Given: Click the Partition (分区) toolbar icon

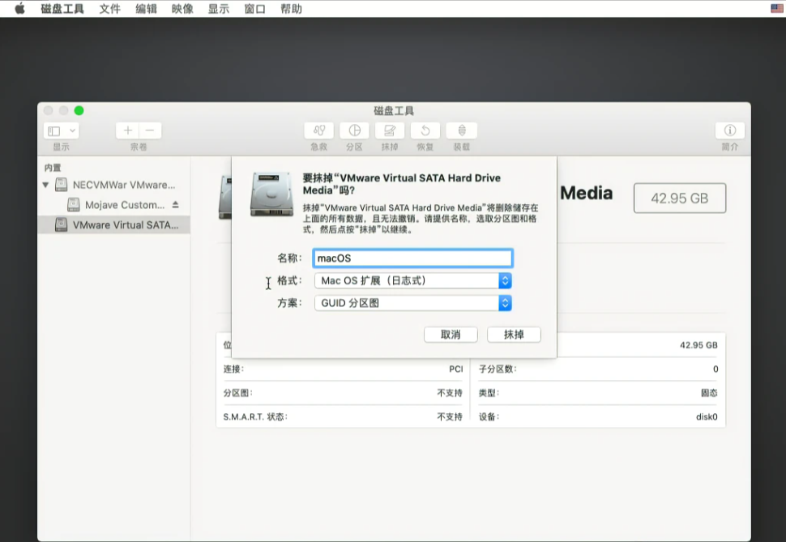Looking at the screenshot, I should click(354, 131).
